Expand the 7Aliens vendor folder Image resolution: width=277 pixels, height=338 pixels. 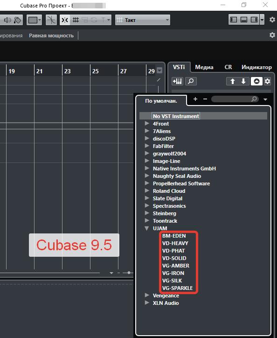(x=147, y=131)
